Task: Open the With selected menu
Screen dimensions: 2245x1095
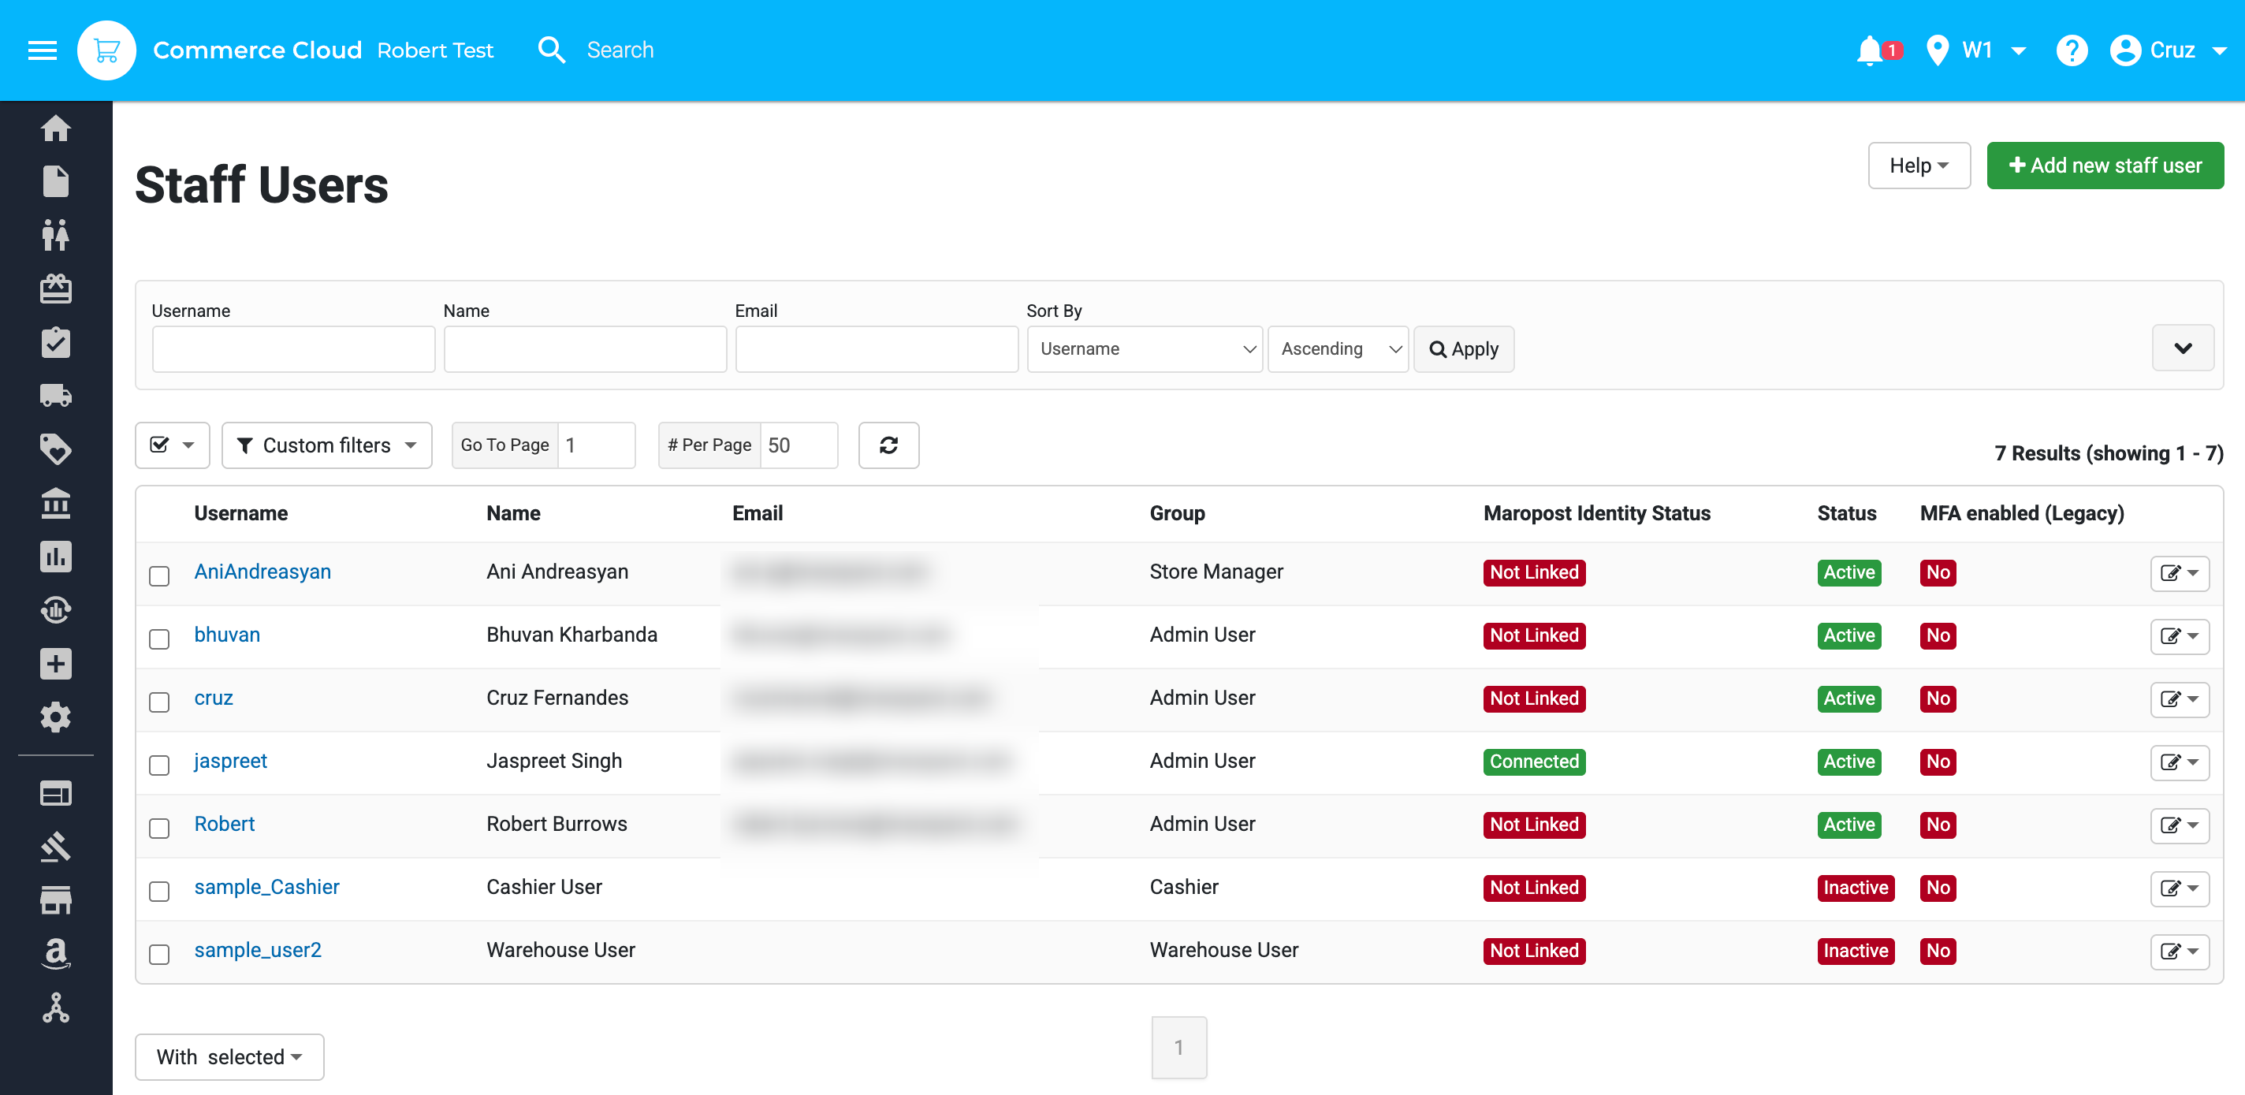Action: point(229,1056)
